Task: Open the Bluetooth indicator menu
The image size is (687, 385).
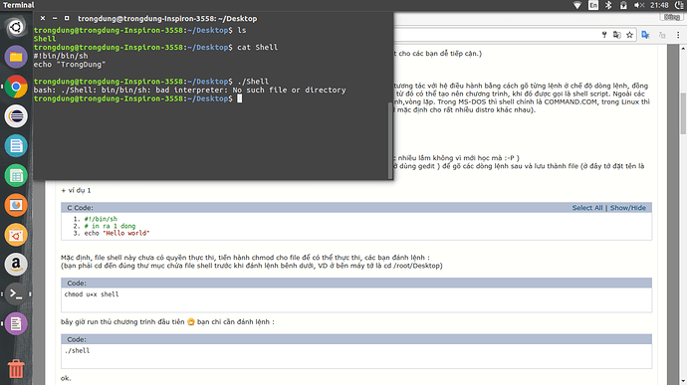Action: 608,5
